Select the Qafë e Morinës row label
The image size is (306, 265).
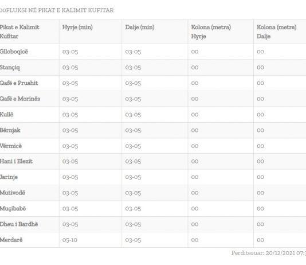tap(20, 99)
